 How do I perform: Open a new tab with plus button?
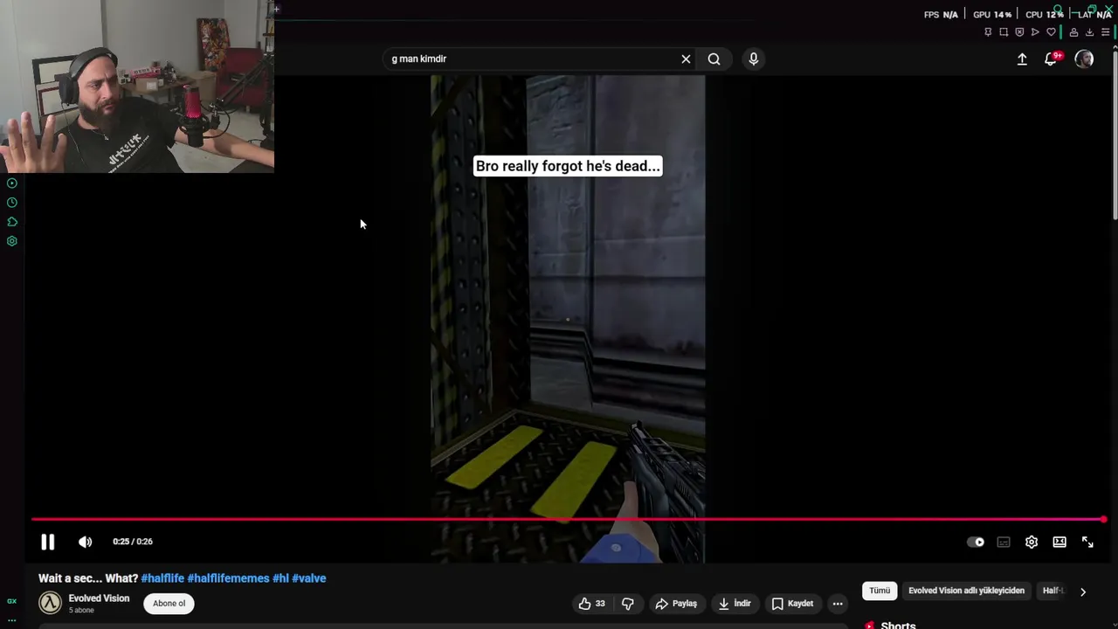coord(276,10)
